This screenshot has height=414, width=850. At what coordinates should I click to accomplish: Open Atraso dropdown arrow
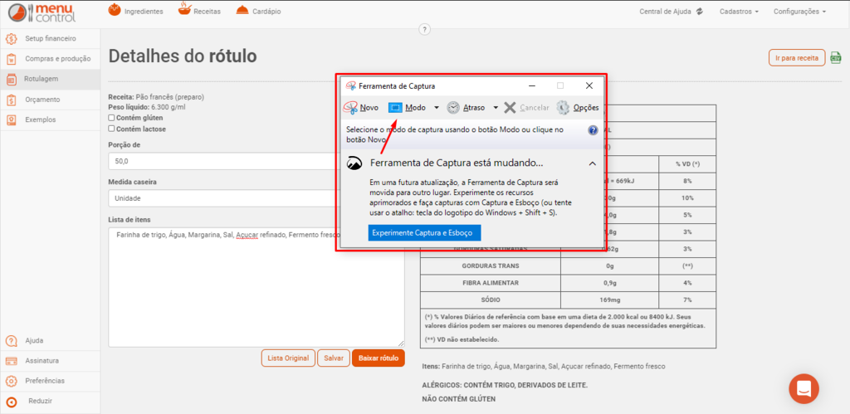(x=496, y=108)
